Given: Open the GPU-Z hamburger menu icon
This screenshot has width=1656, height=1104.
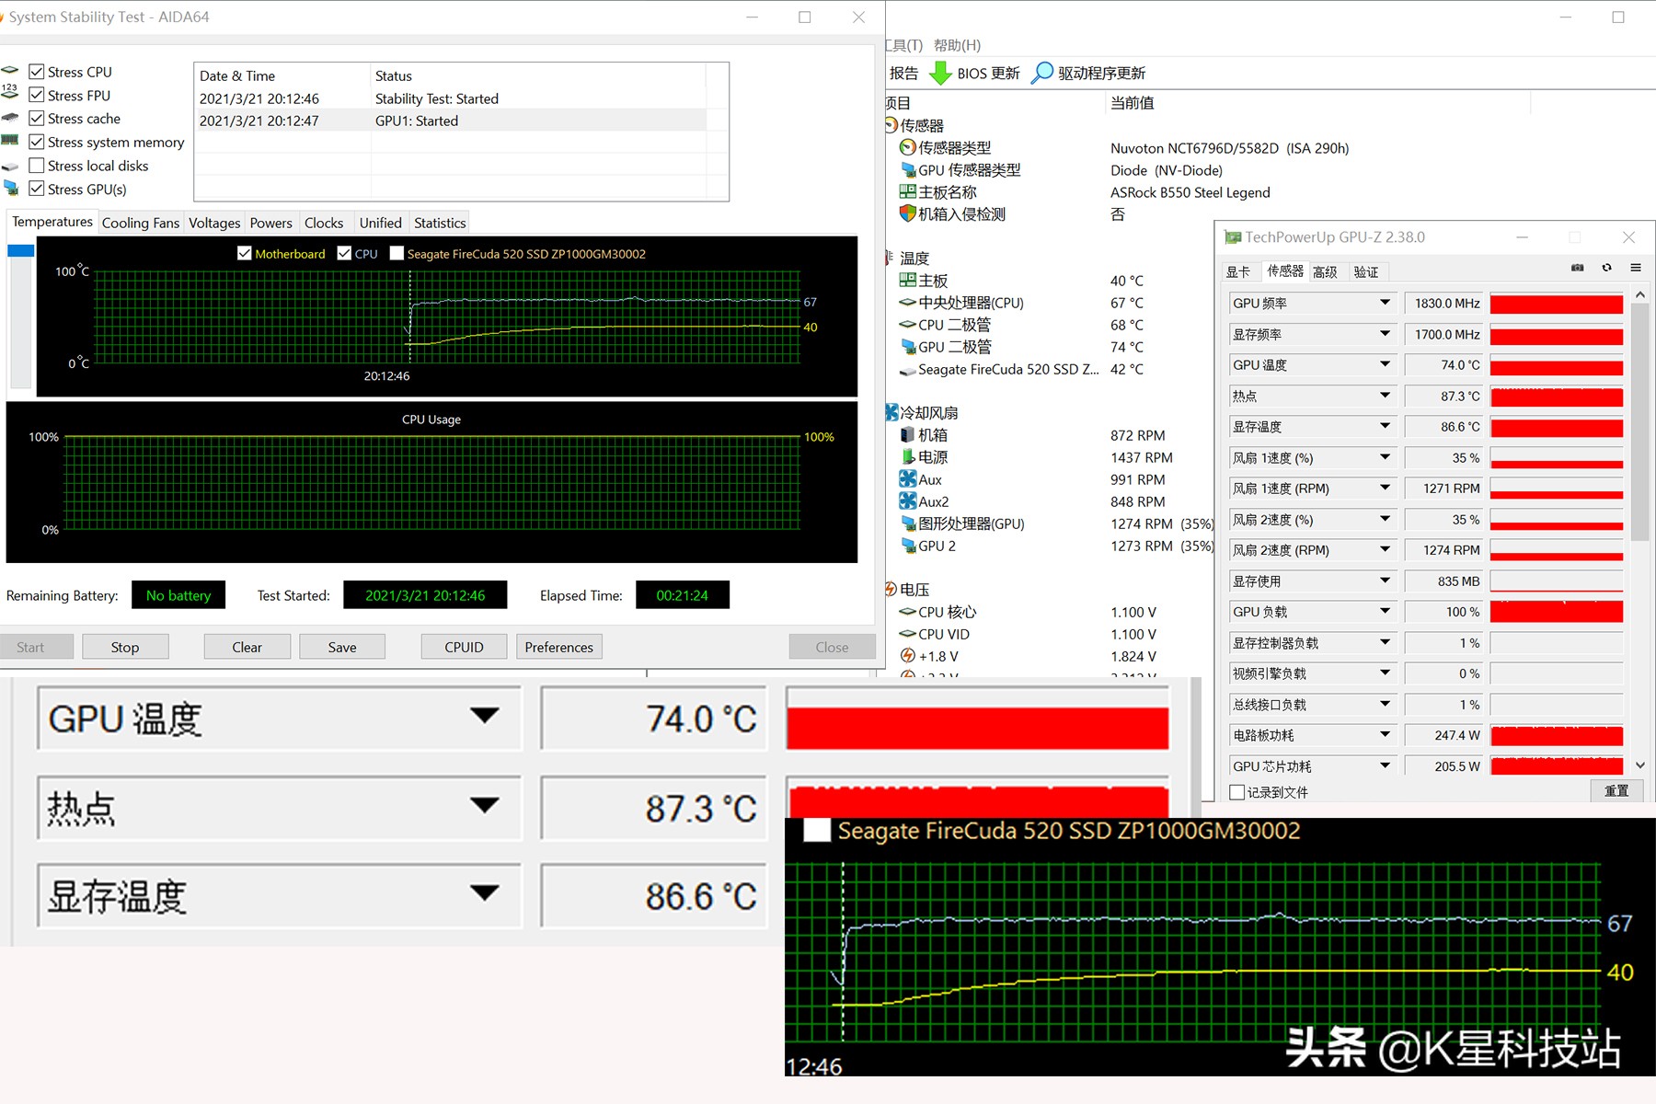Looking at the screenshot, I should pos(1636,268).
